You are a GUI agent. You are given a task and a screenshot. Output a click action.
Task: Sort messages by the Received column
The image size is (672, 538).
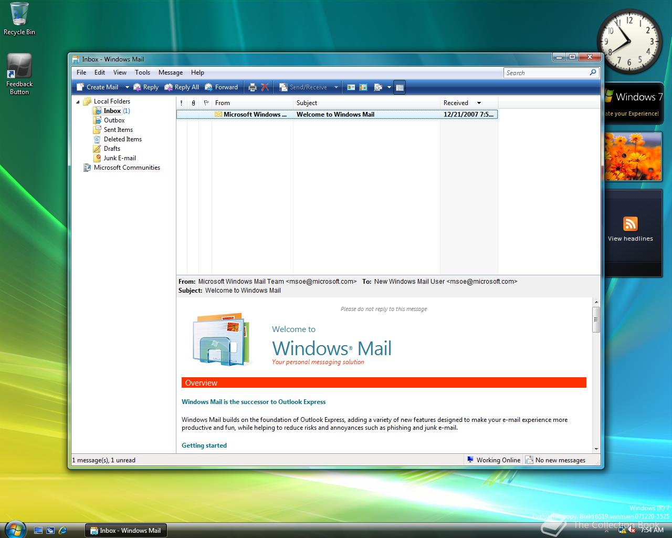click(x=469, y=103)
